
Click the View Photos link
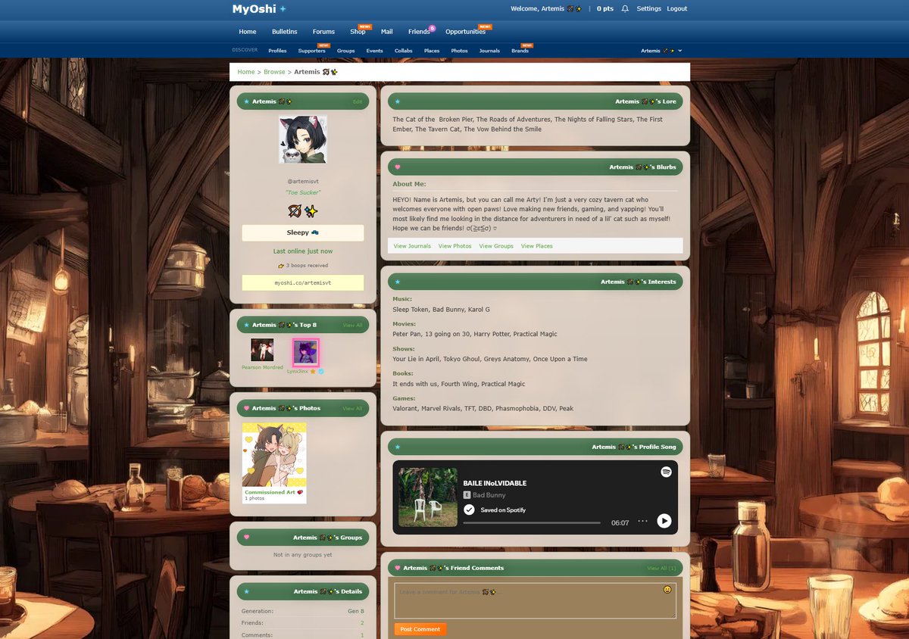click(454, 246)
